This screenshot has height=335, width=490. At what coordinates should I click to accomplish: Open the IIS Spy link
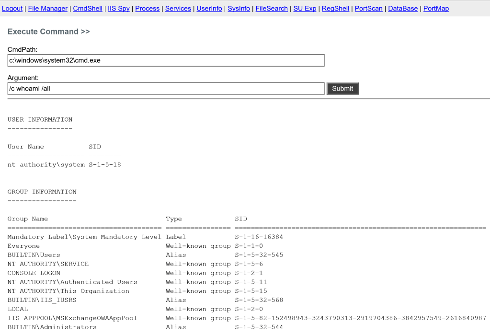[x=119, y=9]
